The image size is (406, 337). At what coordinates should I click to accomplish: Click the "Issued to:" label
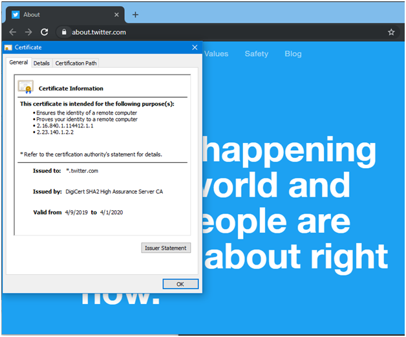tap(47, 171)
